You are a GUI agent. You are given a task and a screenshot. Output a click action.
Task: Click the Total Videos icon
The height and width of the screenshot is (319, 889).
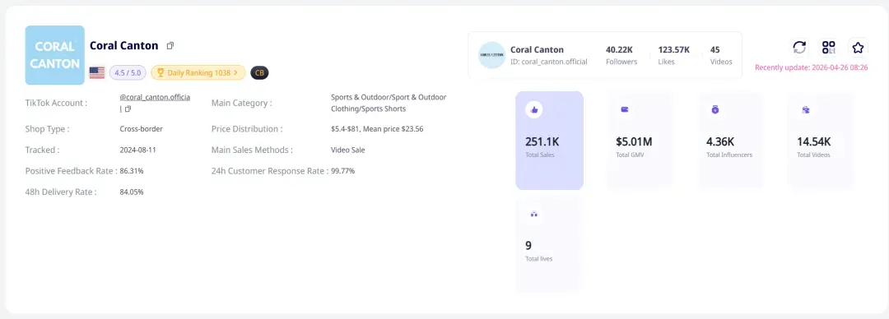(x=805, y=110)
